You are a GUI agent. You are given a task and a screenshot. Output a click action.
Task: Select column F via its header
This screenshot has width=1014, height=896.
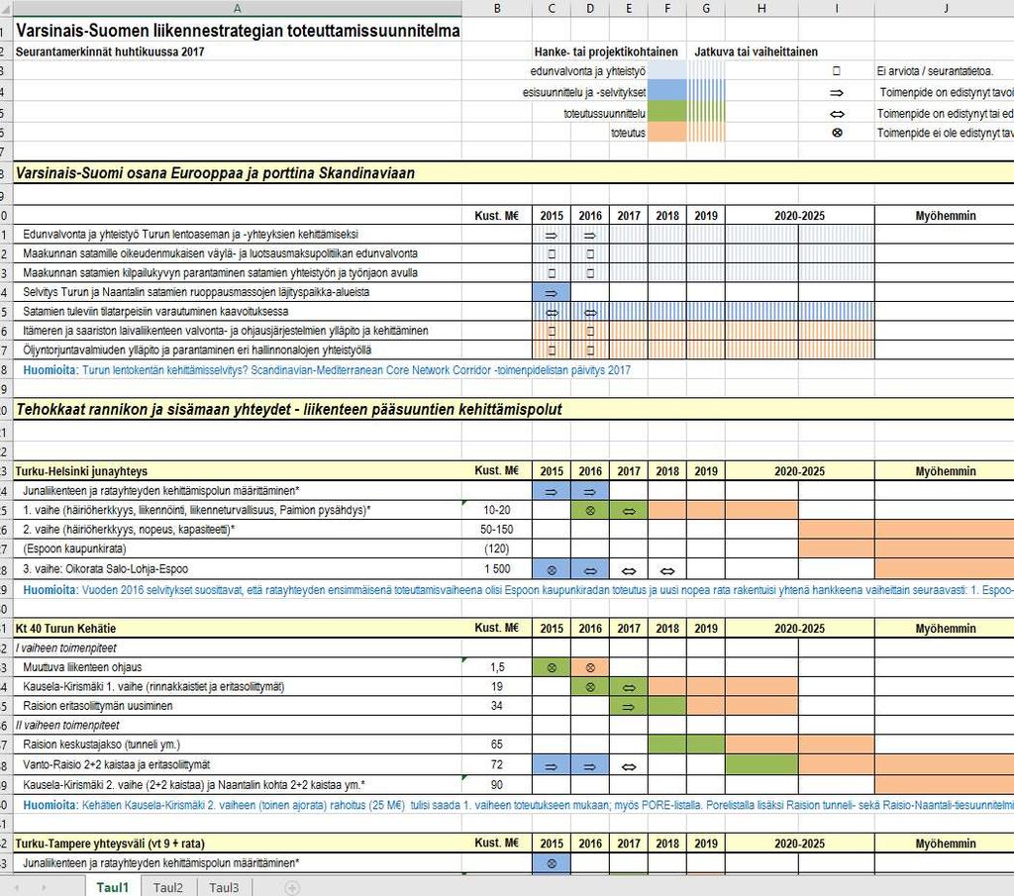(667, 8)
